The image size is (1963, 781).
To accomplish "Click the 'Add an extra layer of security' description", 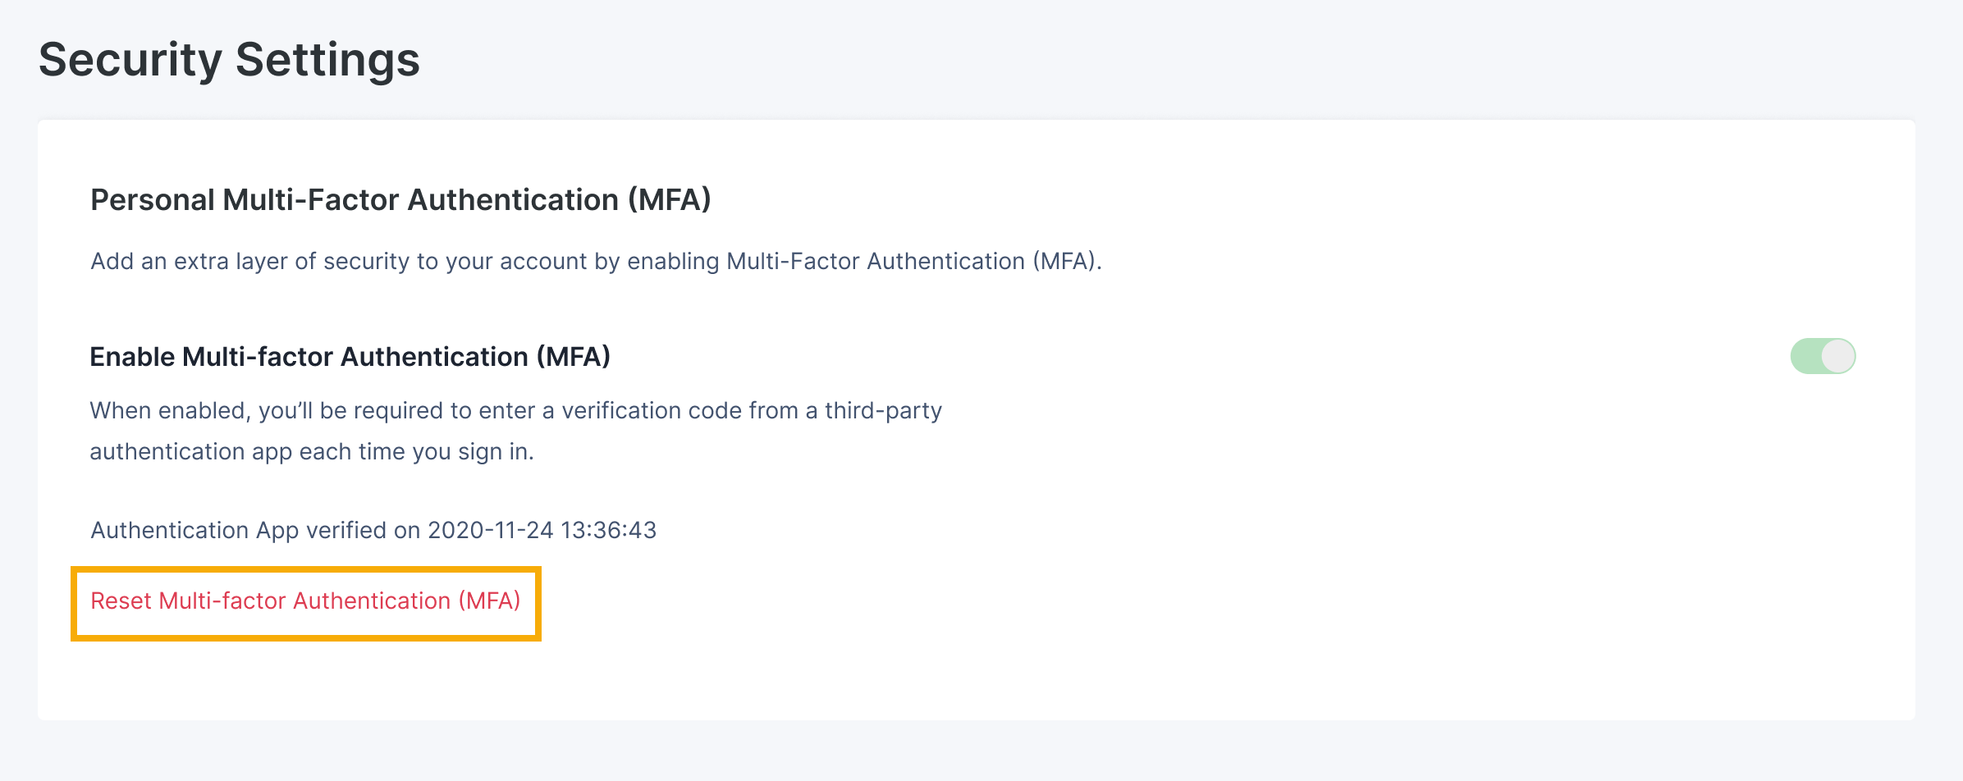I will 596,262.
